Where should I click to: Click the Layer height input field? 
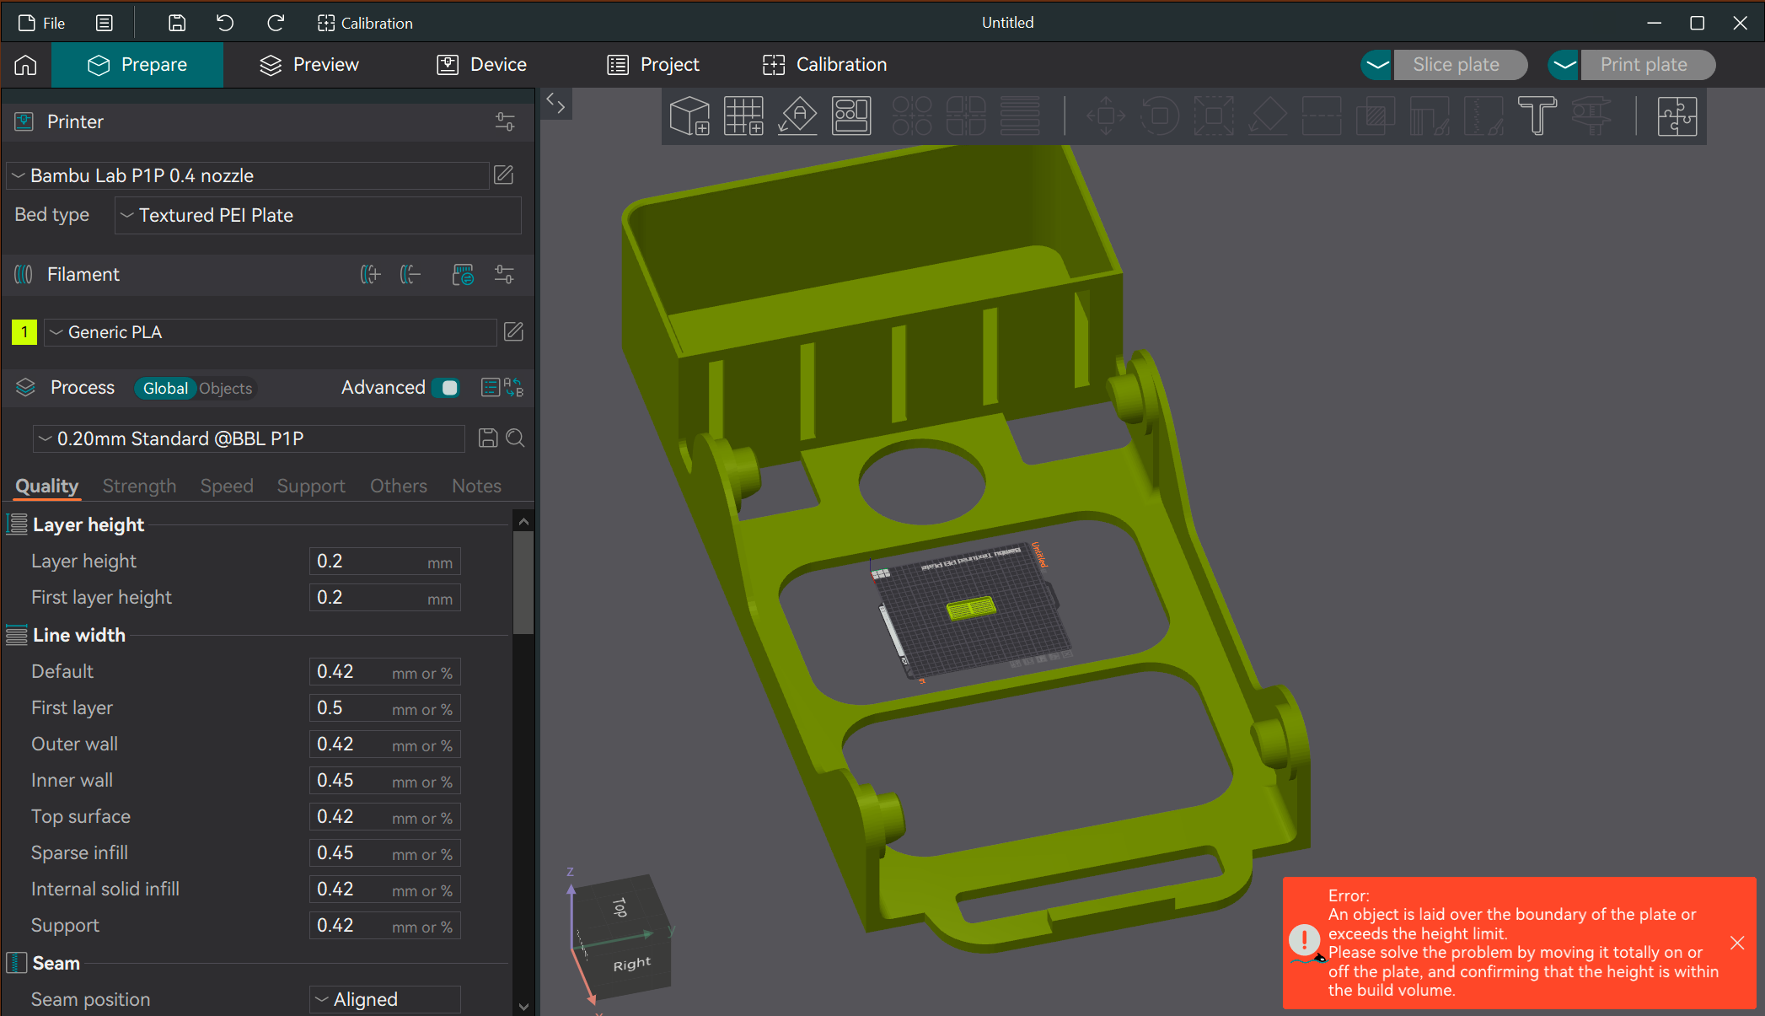click(x=367, y=562)
